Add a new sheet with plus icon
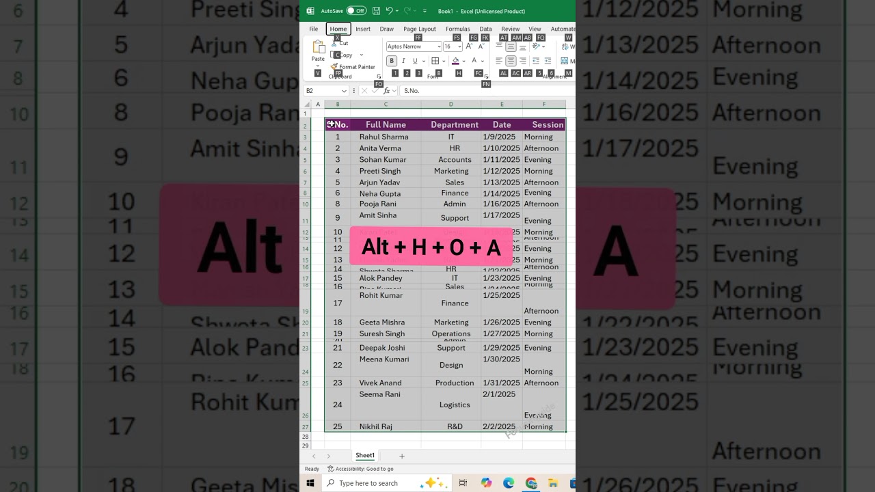The height and width of the screenshot is (492, 875). point(402,456)
